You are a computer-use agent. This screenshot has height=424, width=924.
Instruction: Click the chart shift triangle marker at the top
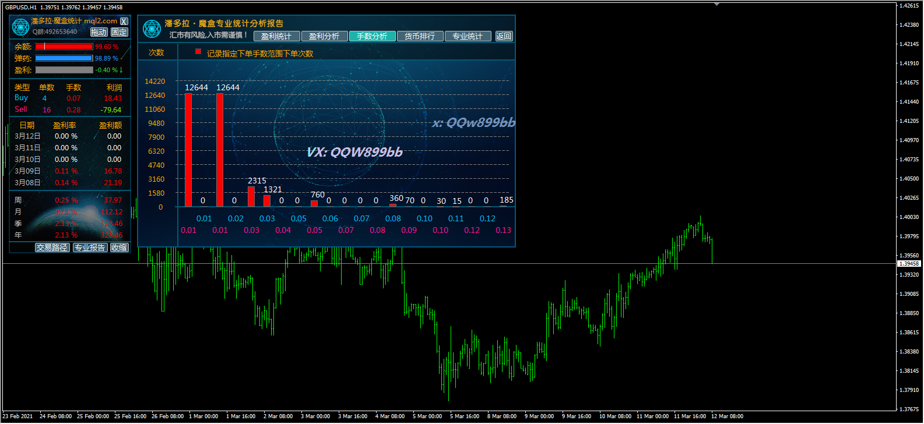tap(716, 4)
